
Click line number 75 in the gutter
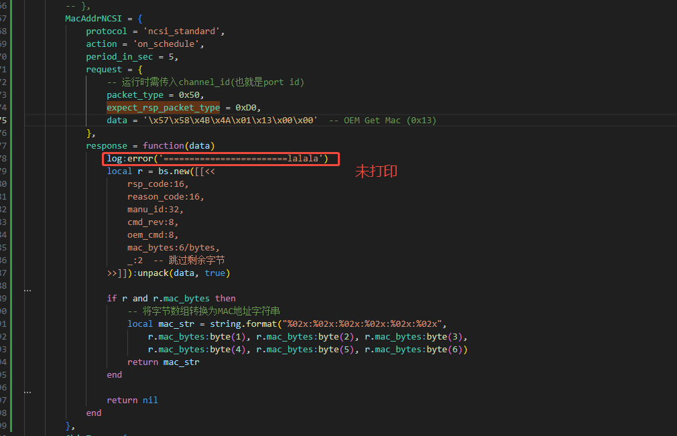pyautogui.click(x=3, y=121)
